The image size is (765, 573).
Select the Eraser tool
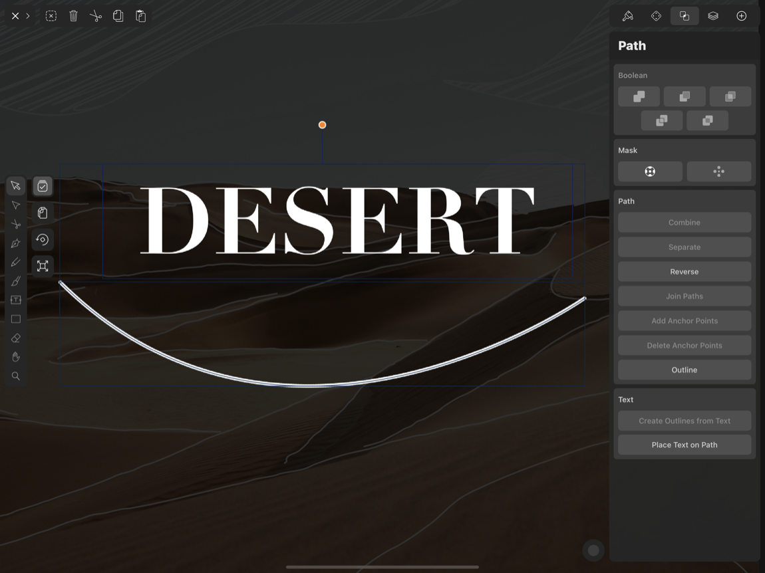(x=15, y=338)
